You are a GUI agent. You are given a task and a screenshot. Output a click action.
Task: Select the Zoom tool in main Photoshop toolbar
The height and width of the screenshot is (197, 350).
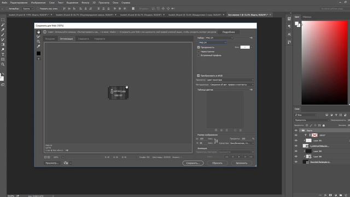pos(3,65)
